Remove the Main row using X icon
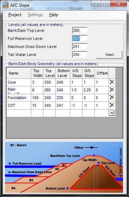The width and height of the screenshot is (129, 197). (112, 90)
